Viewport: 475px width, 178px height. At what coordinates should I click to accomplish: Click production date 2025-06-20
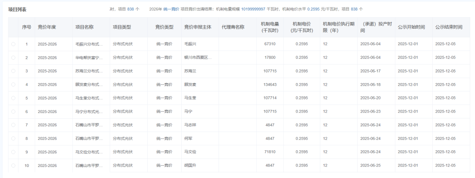pos(370,98)
